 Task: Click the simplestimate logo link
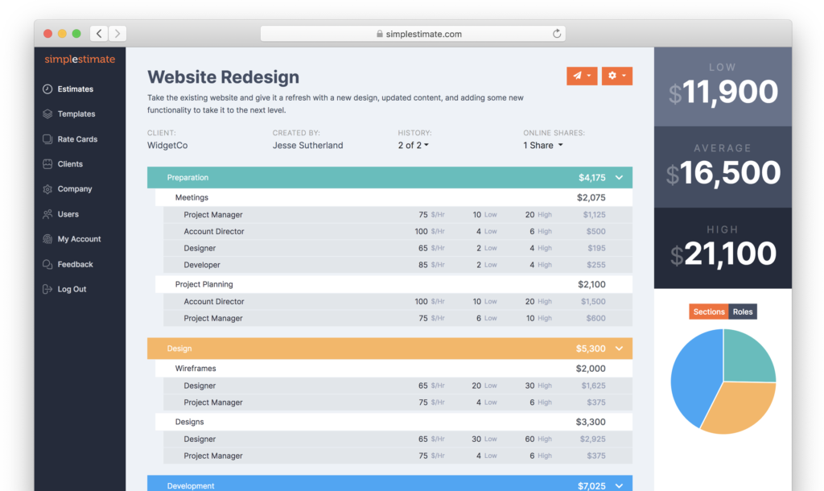(80, 60)
